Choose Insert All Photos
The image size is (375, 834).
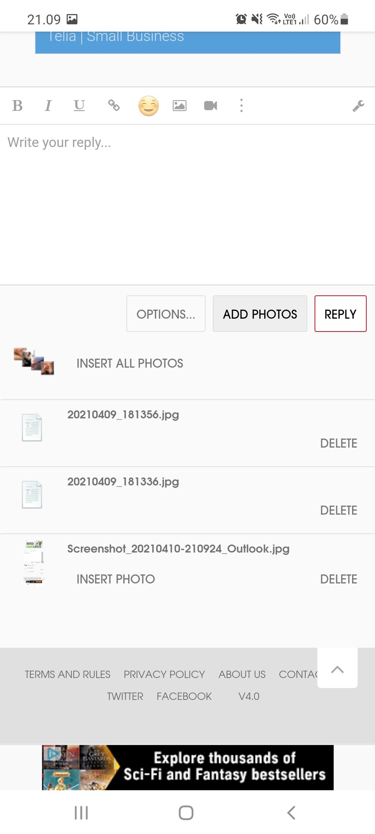pyautogui.click(x=130, y=363)
